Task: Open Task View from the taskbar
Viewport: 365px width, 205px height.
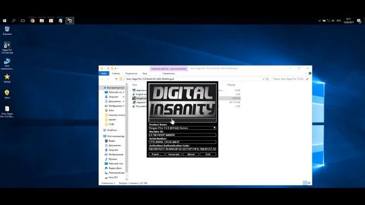Action: [x=23, y=20]
